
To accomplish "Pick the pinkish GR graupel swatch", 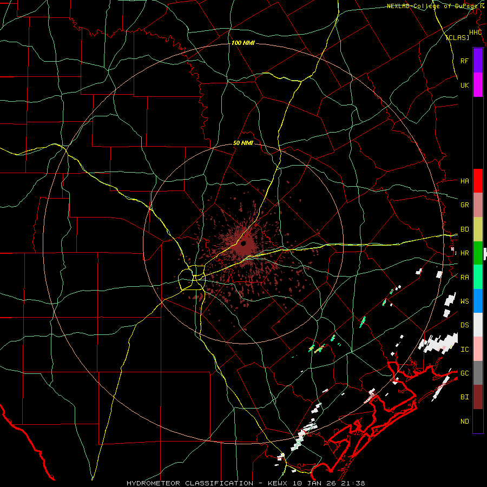I will (478, 205).
